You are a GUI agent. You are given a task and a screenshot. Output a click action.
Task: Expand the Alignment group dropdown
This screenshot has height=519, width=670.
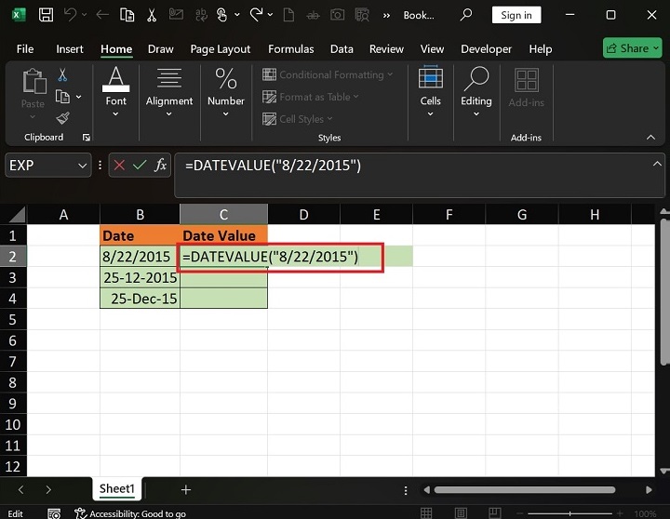[168, 114]
